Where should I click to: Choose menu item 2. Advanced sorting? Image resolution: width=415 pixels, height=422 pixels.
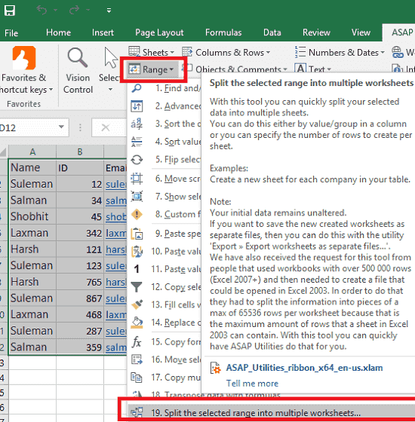tap(164, 106)
